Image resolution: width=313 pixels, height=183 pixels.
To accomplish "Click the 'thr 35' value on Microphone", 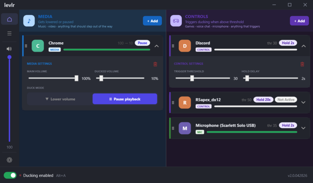I will (x=272, y=125).
